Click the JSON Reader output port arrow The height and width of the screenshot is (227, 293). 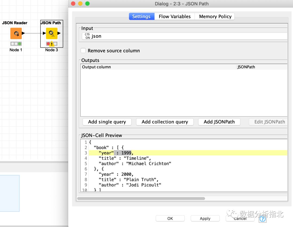click(x=23, y=33)
